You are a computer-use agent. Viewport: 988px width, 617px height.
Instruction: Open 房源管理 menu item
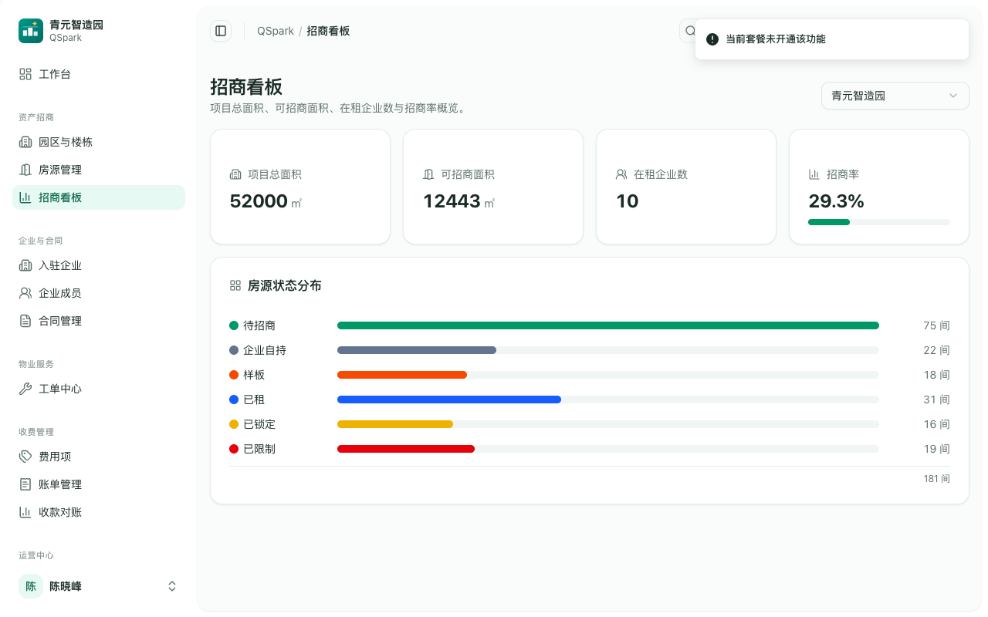click(99, 170)
